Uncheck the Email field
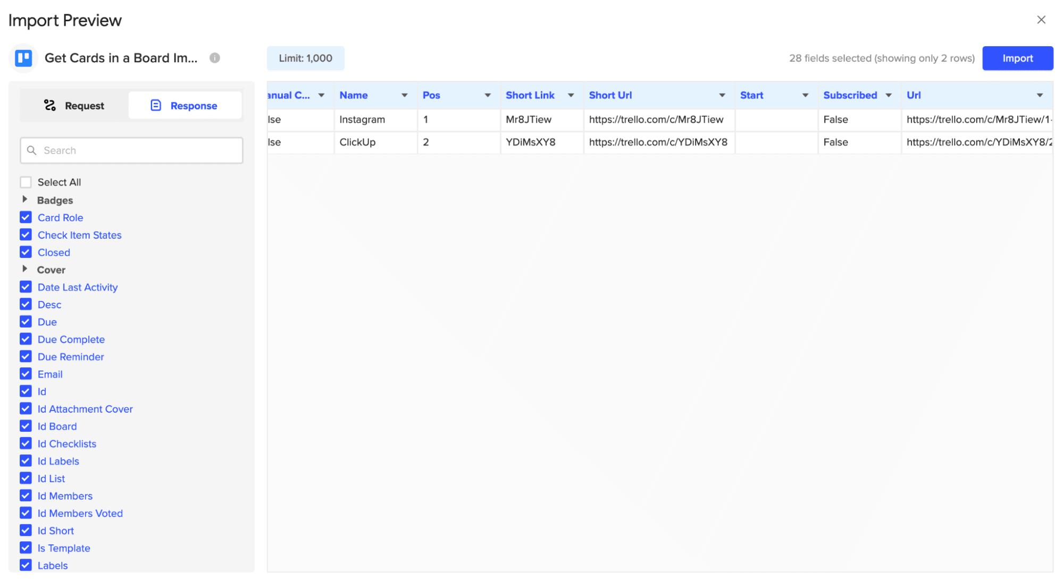The width and height of the screenshot is (1063, 579). point(26,374)
